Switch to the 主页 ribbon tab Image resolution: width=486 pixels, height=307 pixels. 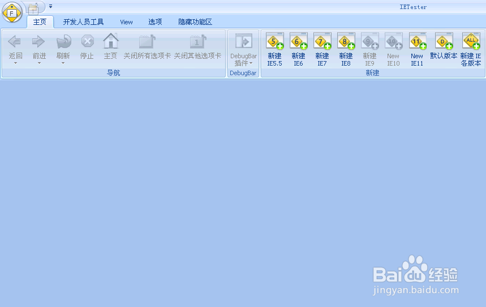tap(40, 22)
